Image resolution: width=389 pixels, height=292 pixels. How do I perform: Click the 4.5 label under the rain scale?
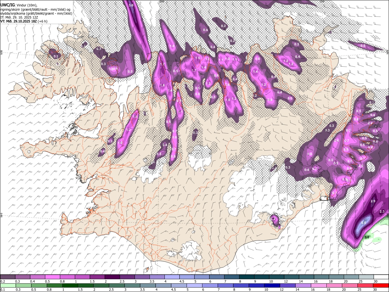[174, 290]
